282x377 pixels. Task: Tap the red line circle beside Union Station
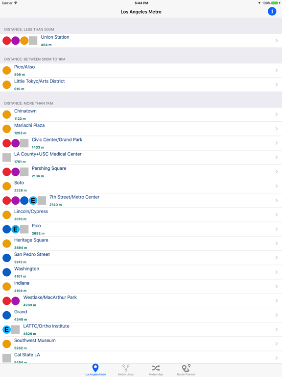[x=7, y=41]
